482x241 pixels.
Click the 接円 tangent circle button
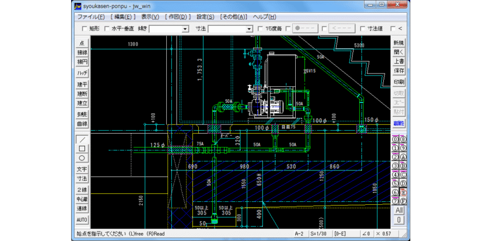click(x=82, y=62)
